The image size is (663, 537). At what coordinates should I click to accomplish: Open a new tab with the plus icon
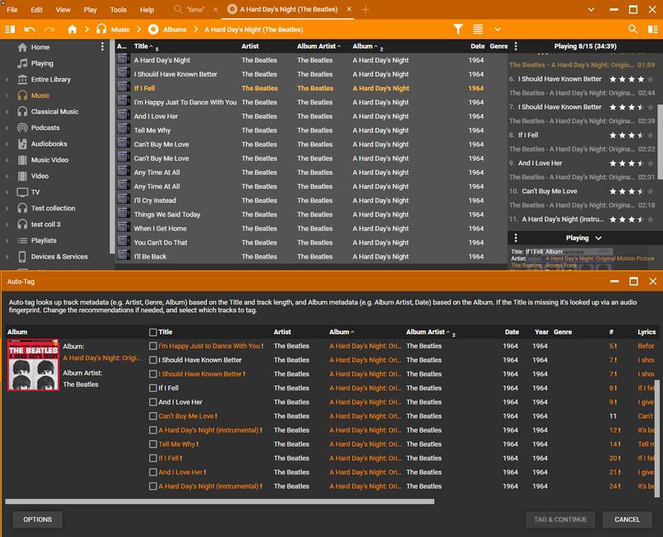[x=365, y=10]
